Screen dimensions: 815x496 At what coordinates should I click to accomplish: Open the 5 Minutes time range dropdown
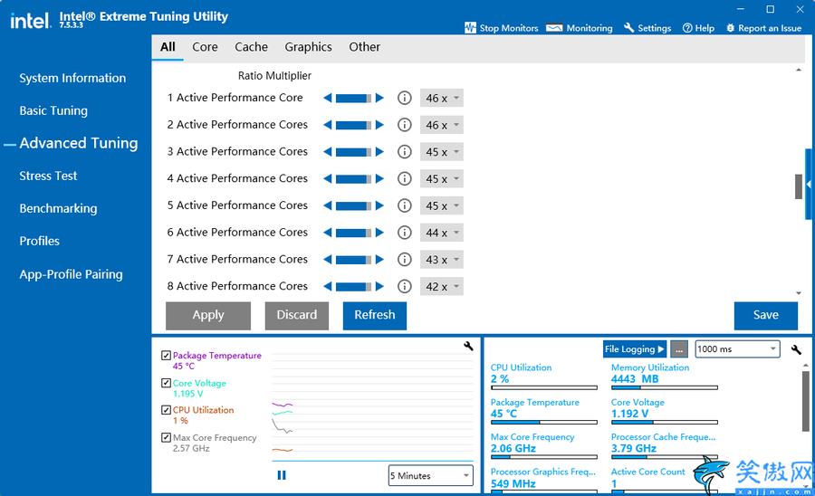(x=430, y=475)
